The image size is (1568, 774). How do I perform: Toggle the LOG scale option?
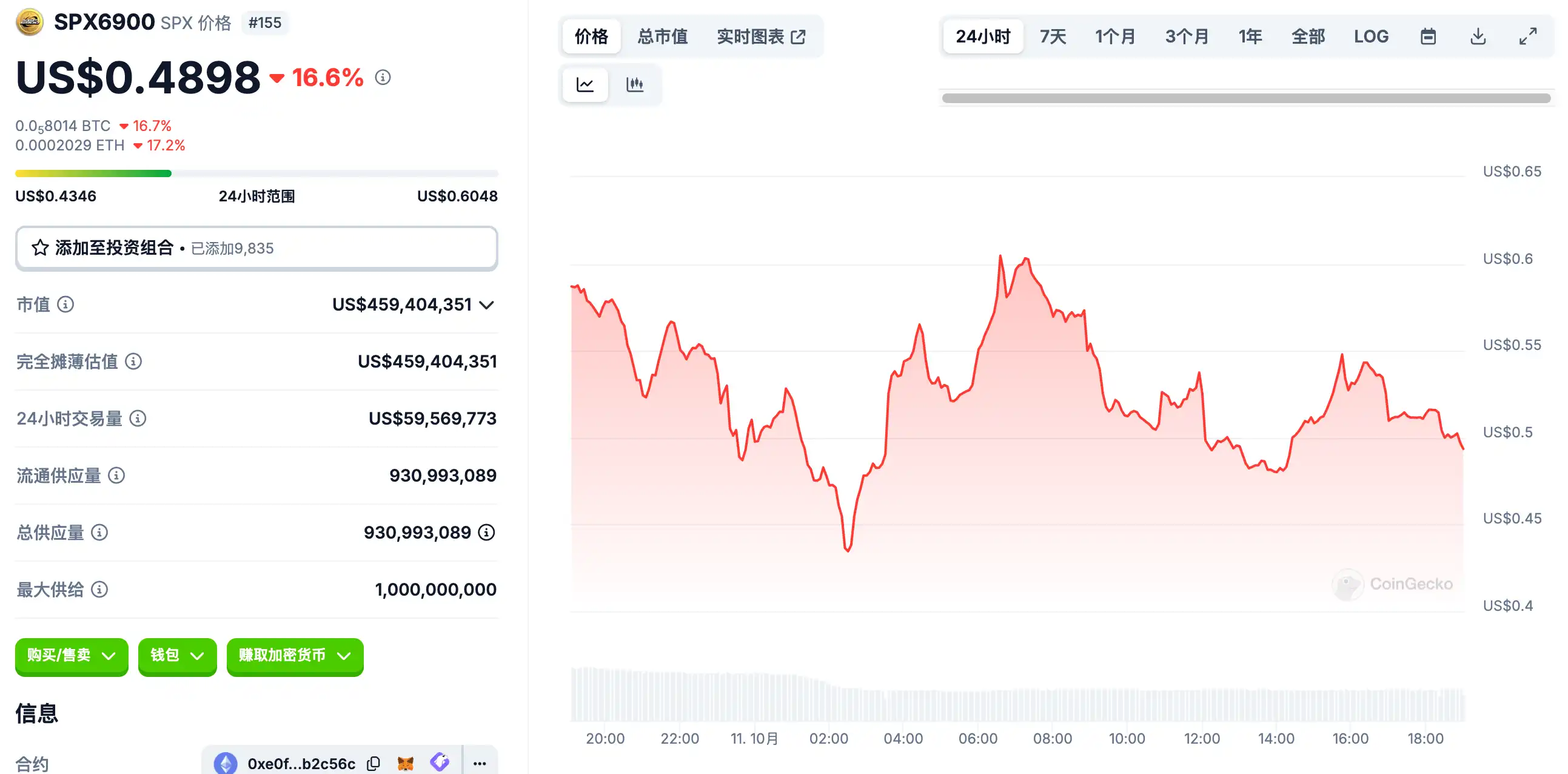[x=1371, y=36]
